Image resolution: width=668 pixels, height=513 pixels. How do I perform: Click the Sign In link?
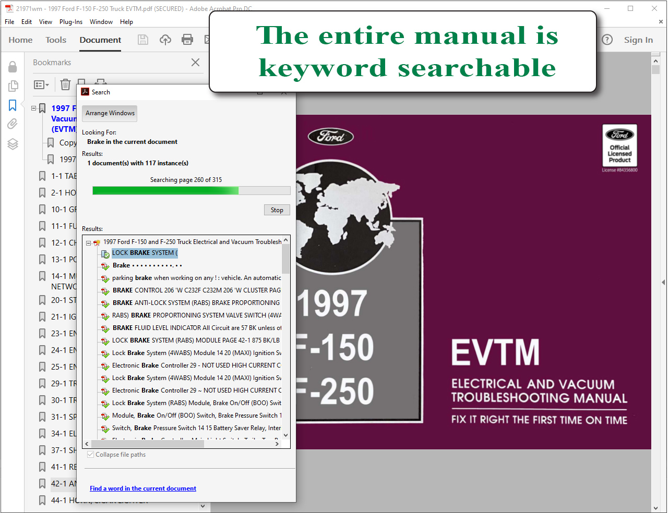click(x=638, y=40)
